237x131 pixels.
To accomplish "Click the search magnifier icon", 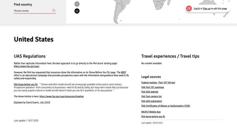I will pyautogui.click(x=54, y=10).
